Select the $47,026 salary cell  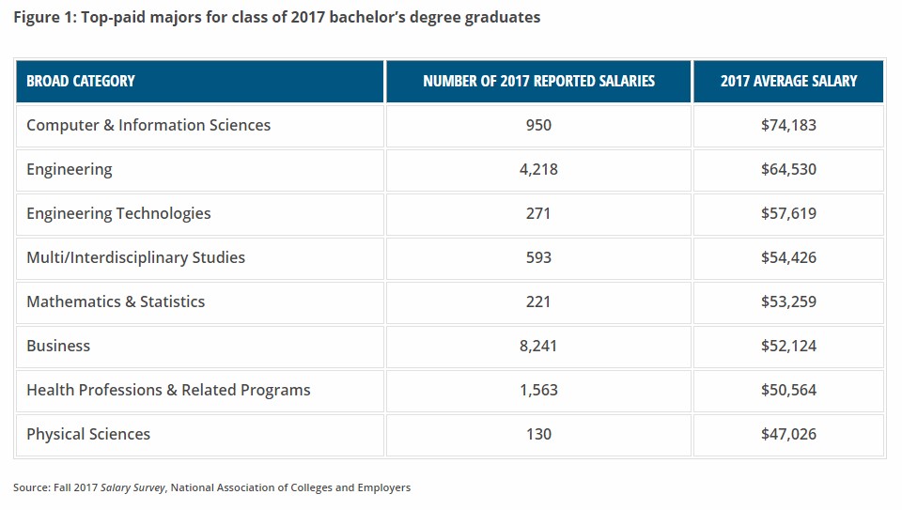(788, 434)
